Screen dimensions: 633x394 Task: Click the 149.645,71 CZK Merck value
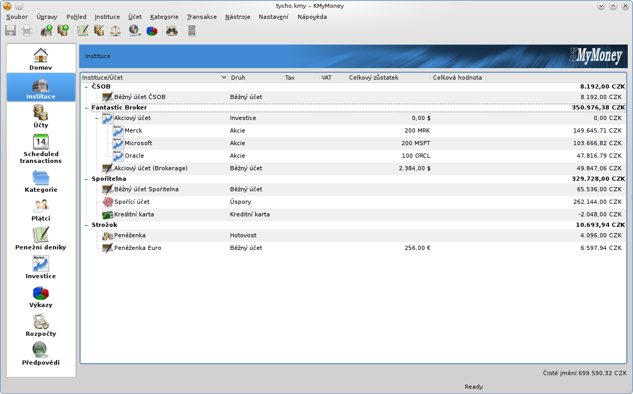597,130
